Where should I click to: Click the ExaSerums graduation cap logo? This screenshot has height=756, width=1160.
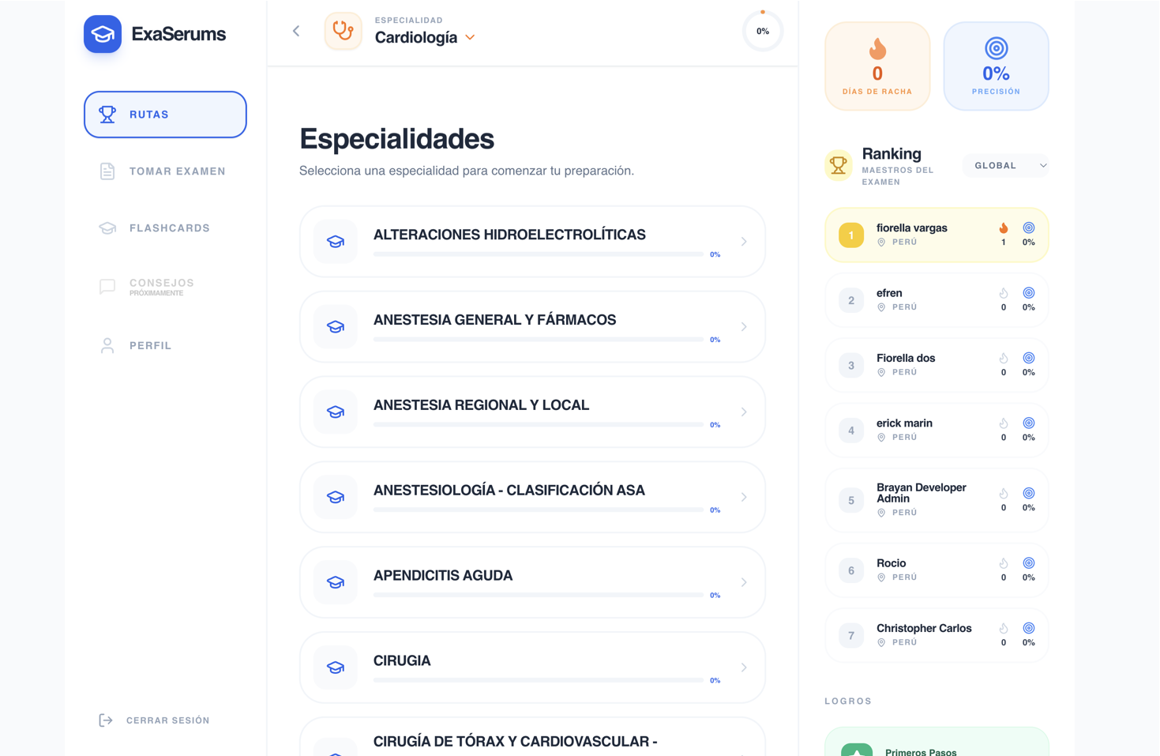coord(103,34)
